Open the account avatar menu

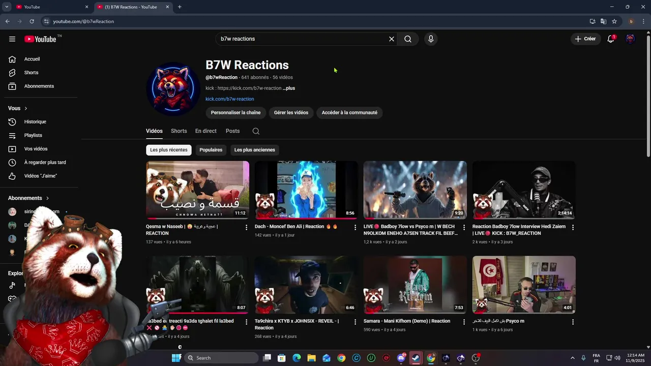pos(630,39)
